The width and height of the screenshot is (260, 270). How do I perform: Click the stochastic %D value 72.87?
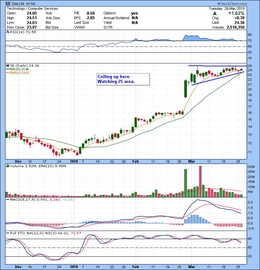pyautogui.click(x=75, y=233)
